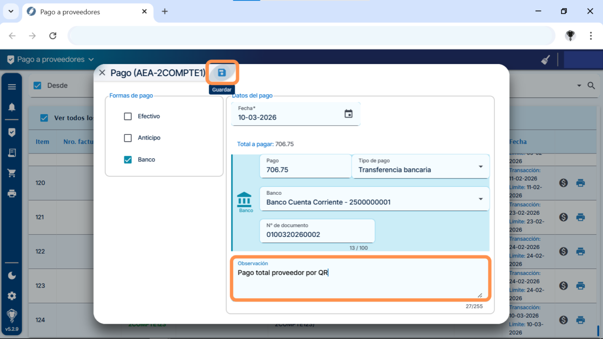Image resolution: width=603 pixels, height=339 pixels.
Task: Click the Observación text area
Action: pyautogui.click(x=360, y=281)
